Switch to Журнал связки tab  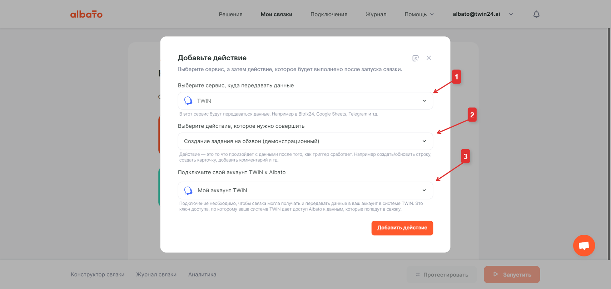[x=156, y=274]
